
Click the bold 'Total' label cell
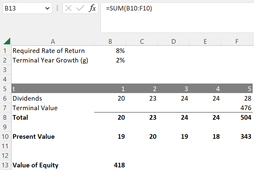pos(53,117)
